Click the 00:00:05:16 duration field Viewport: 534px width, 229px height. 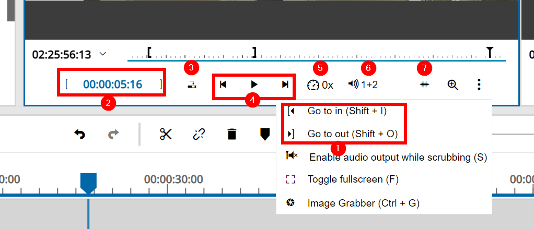[x=112, y=85]
